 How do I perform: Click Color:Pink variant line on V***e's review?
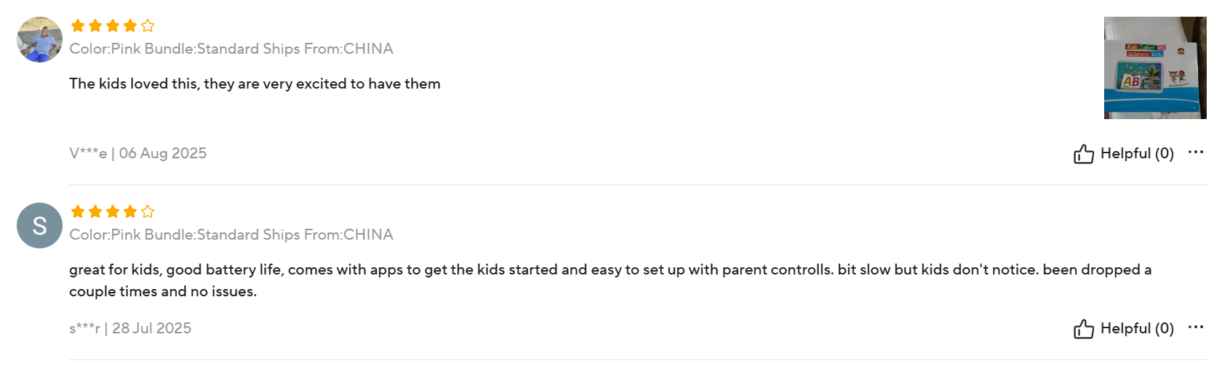(x=231, y=49)
